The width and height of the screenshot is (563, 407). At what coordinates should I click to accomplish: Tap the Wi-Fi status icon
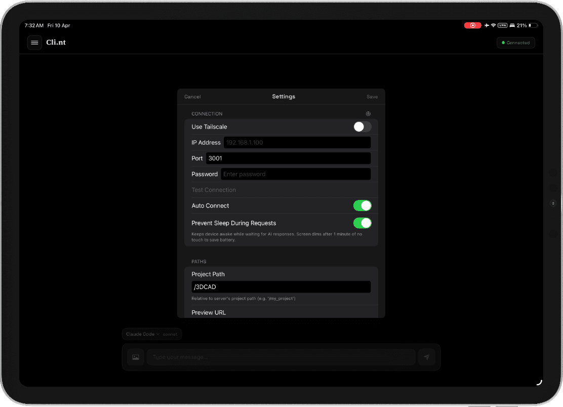pos(493,25)
